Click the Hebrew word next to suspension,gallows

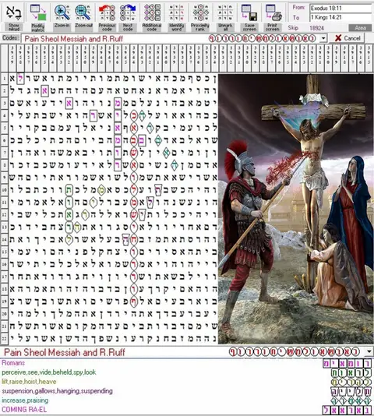pos(351,391)
